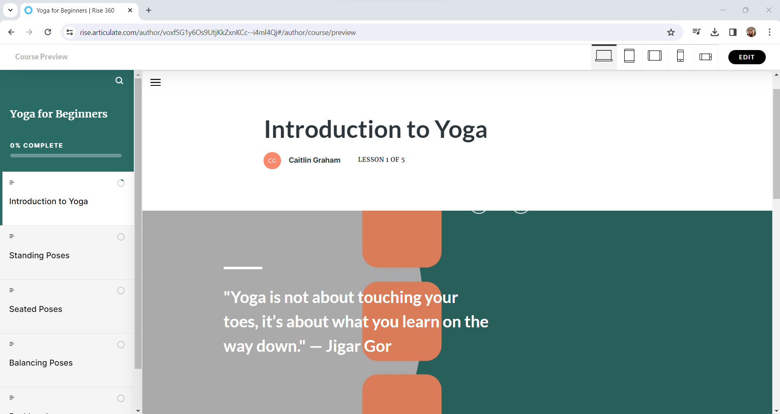This screenshot has width=780, height=414.
Task: Open the browser media control icon
Action: [x=697, y=32]
